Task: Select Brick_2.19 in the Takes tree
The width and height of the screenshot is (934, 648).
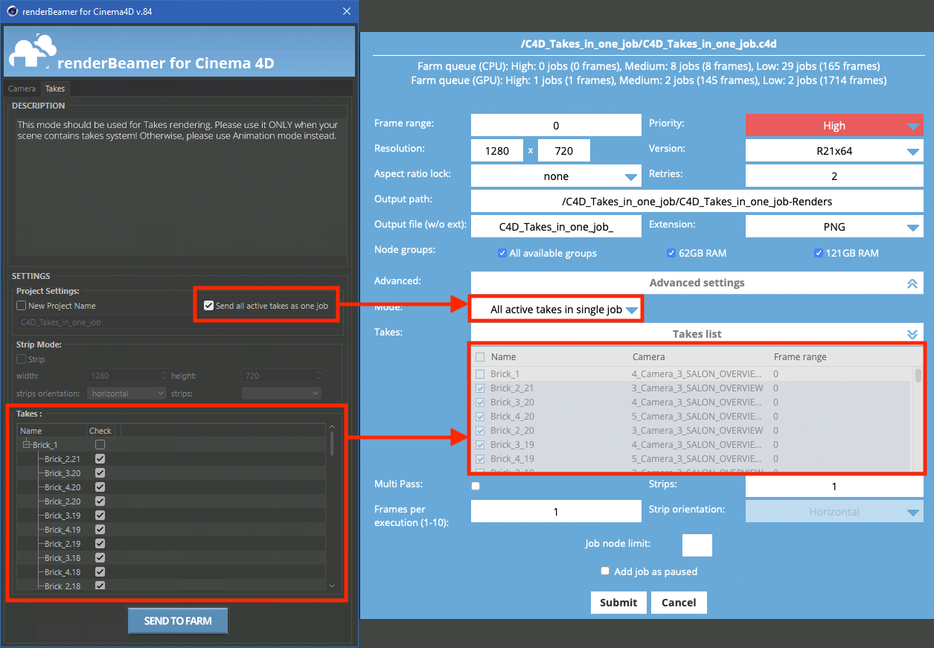Action: point(63,544)
